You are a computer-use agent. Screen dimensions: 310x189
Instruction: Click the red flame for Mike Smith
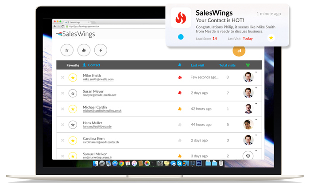tap(180, 77)
